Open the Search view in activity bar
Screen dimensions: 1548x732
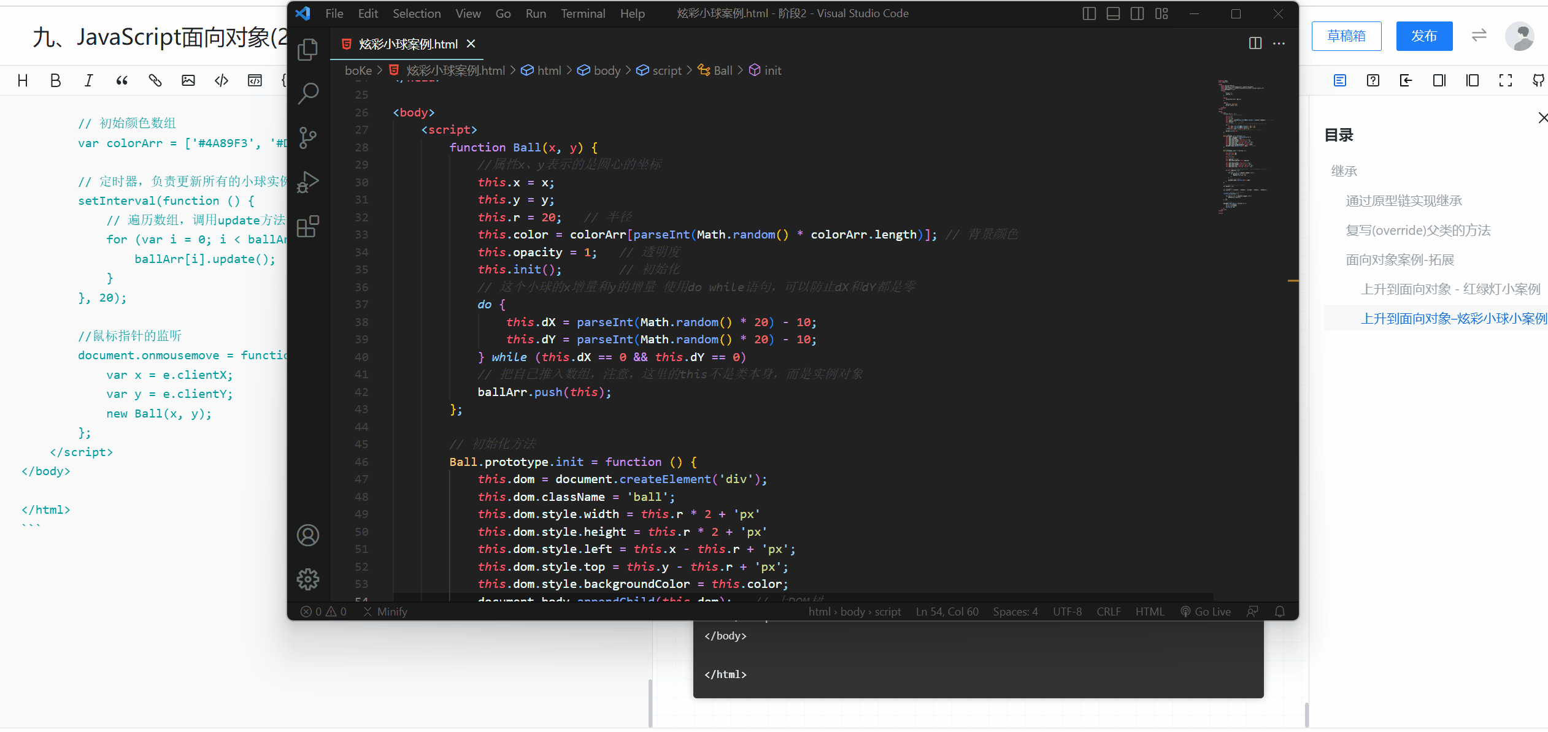[308, 93]
